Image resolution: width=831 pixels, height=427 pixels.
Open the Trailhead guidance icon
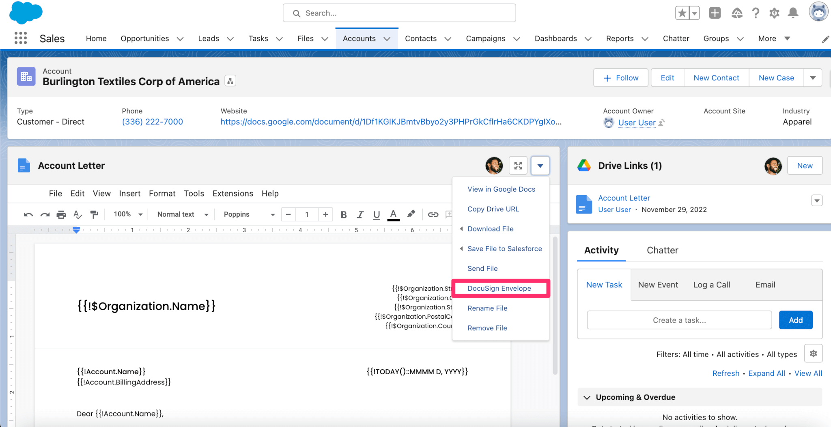737,13
